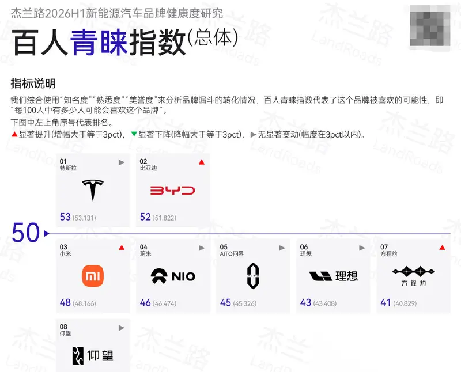Click the line 下图中左上角序号代表排名
Image resolution: width=461 pixels, height=372 pixels.
(x=62, y=122)
